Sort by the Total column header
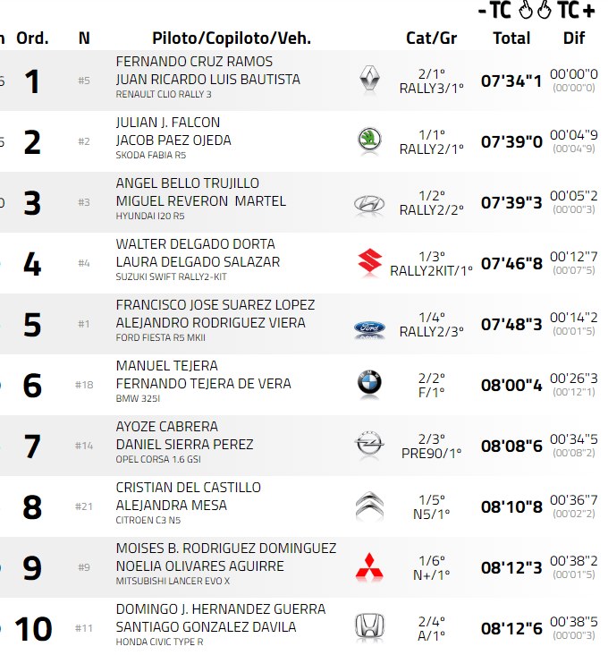The height and width of the screenshot is (655, 608). (x=511, y=38)
